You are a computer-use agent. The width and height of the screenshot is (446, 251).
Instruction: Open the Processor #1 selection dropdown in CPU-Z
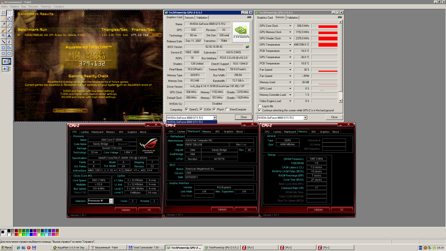(x=111, y=201)
